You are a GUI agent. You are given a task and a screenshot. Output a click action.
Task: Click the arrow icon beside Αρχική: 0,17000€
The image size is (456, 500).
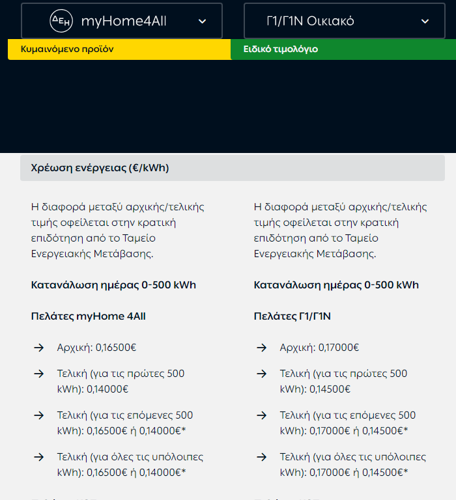tap(262, 347)
